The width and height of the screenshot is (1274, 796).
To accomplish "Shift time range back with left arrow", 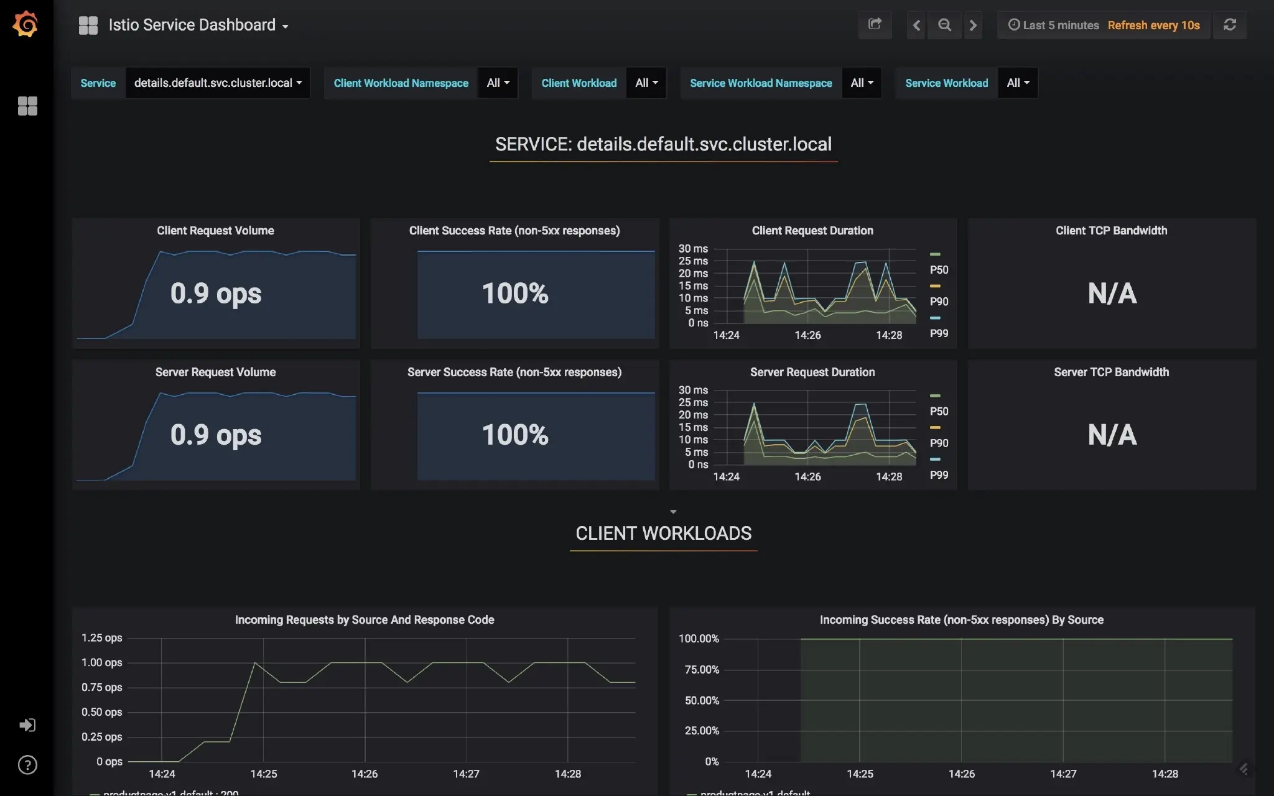I will click(x=916, y=25).
